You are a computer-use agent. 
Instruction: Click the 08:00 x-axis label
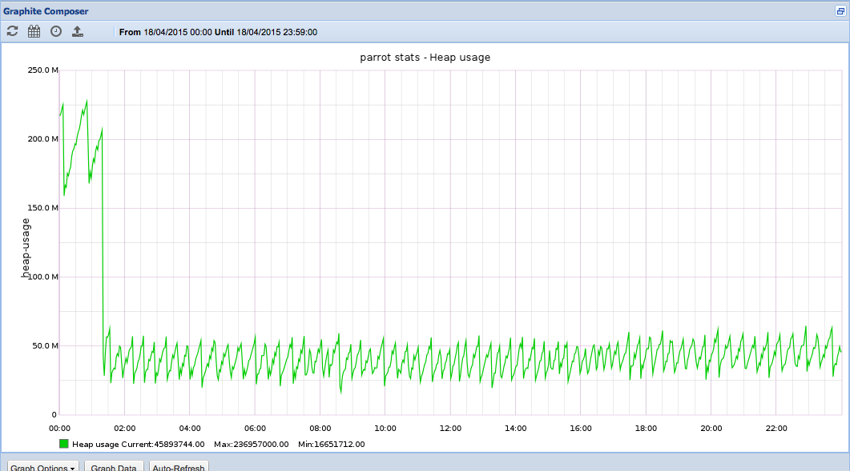(320, 428)
